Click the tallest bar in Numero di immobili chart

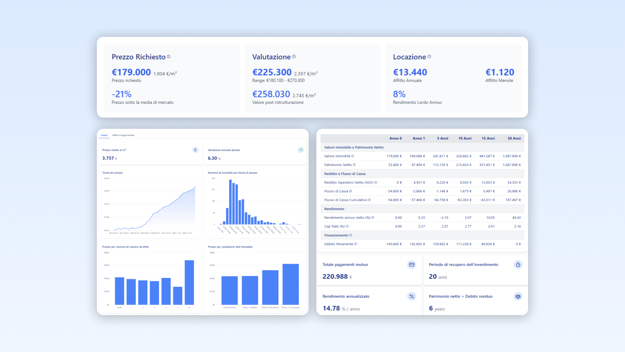click(x=230, y=202)
